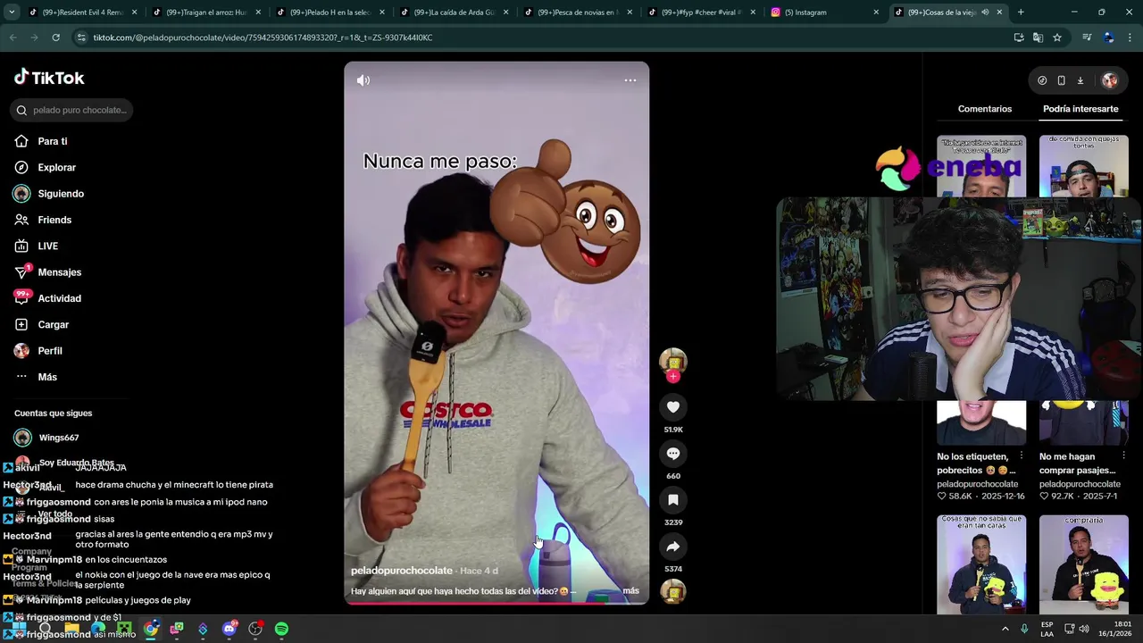
Task: Follow creator with the red plus badge
Action: click(673, 377)
